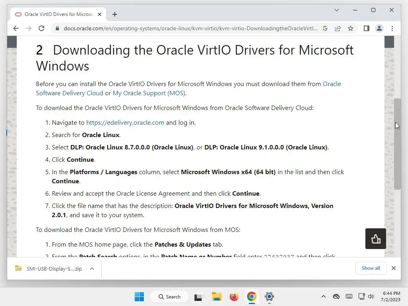Follow the https://edelivery.oracle.com link
The width and height of the screenshot is (408, 306).
125,123
